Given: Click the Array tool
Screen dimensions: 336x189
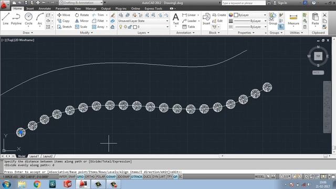Looking at the screenshot, I should pos(98,27).
